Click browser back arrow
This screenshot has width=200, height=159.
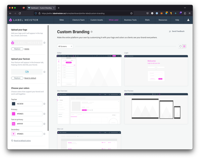[10, 13]
